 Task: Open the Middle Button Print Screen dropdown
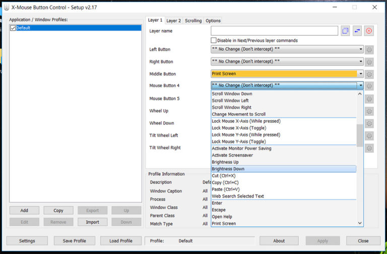pyautogui.click(x=287, y=74)
